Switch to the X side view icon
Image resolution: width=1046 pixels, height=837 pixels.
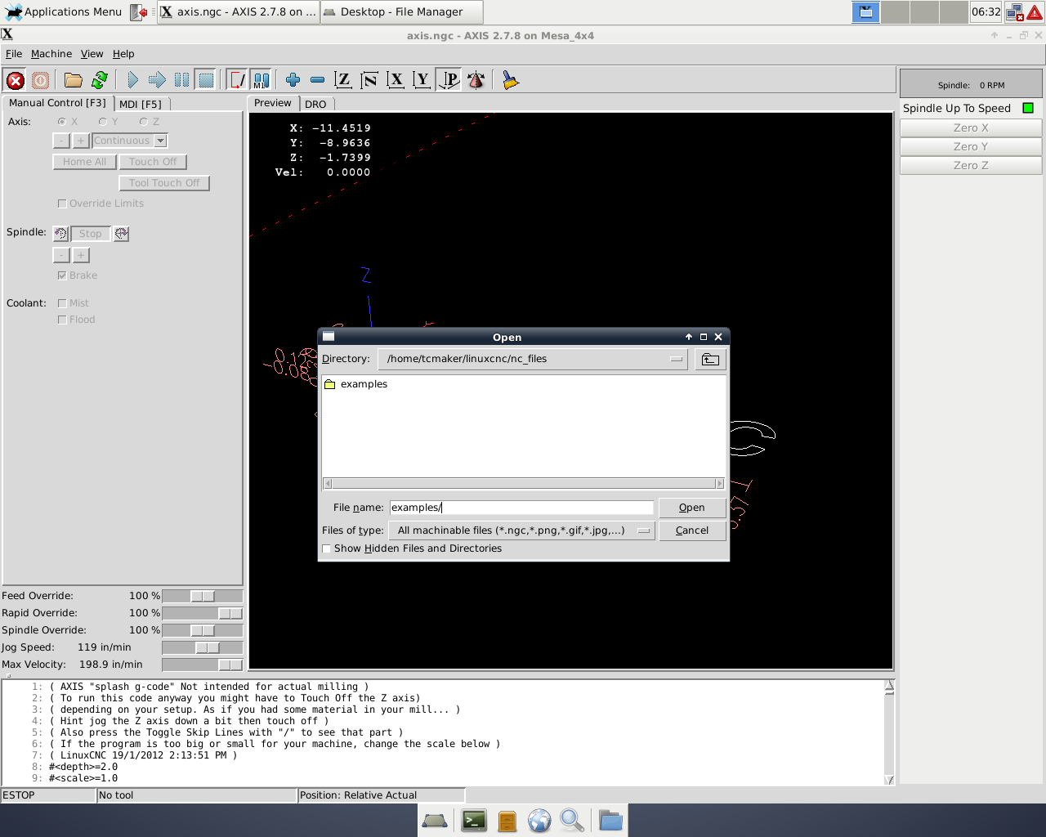click(x=396, y=80)
